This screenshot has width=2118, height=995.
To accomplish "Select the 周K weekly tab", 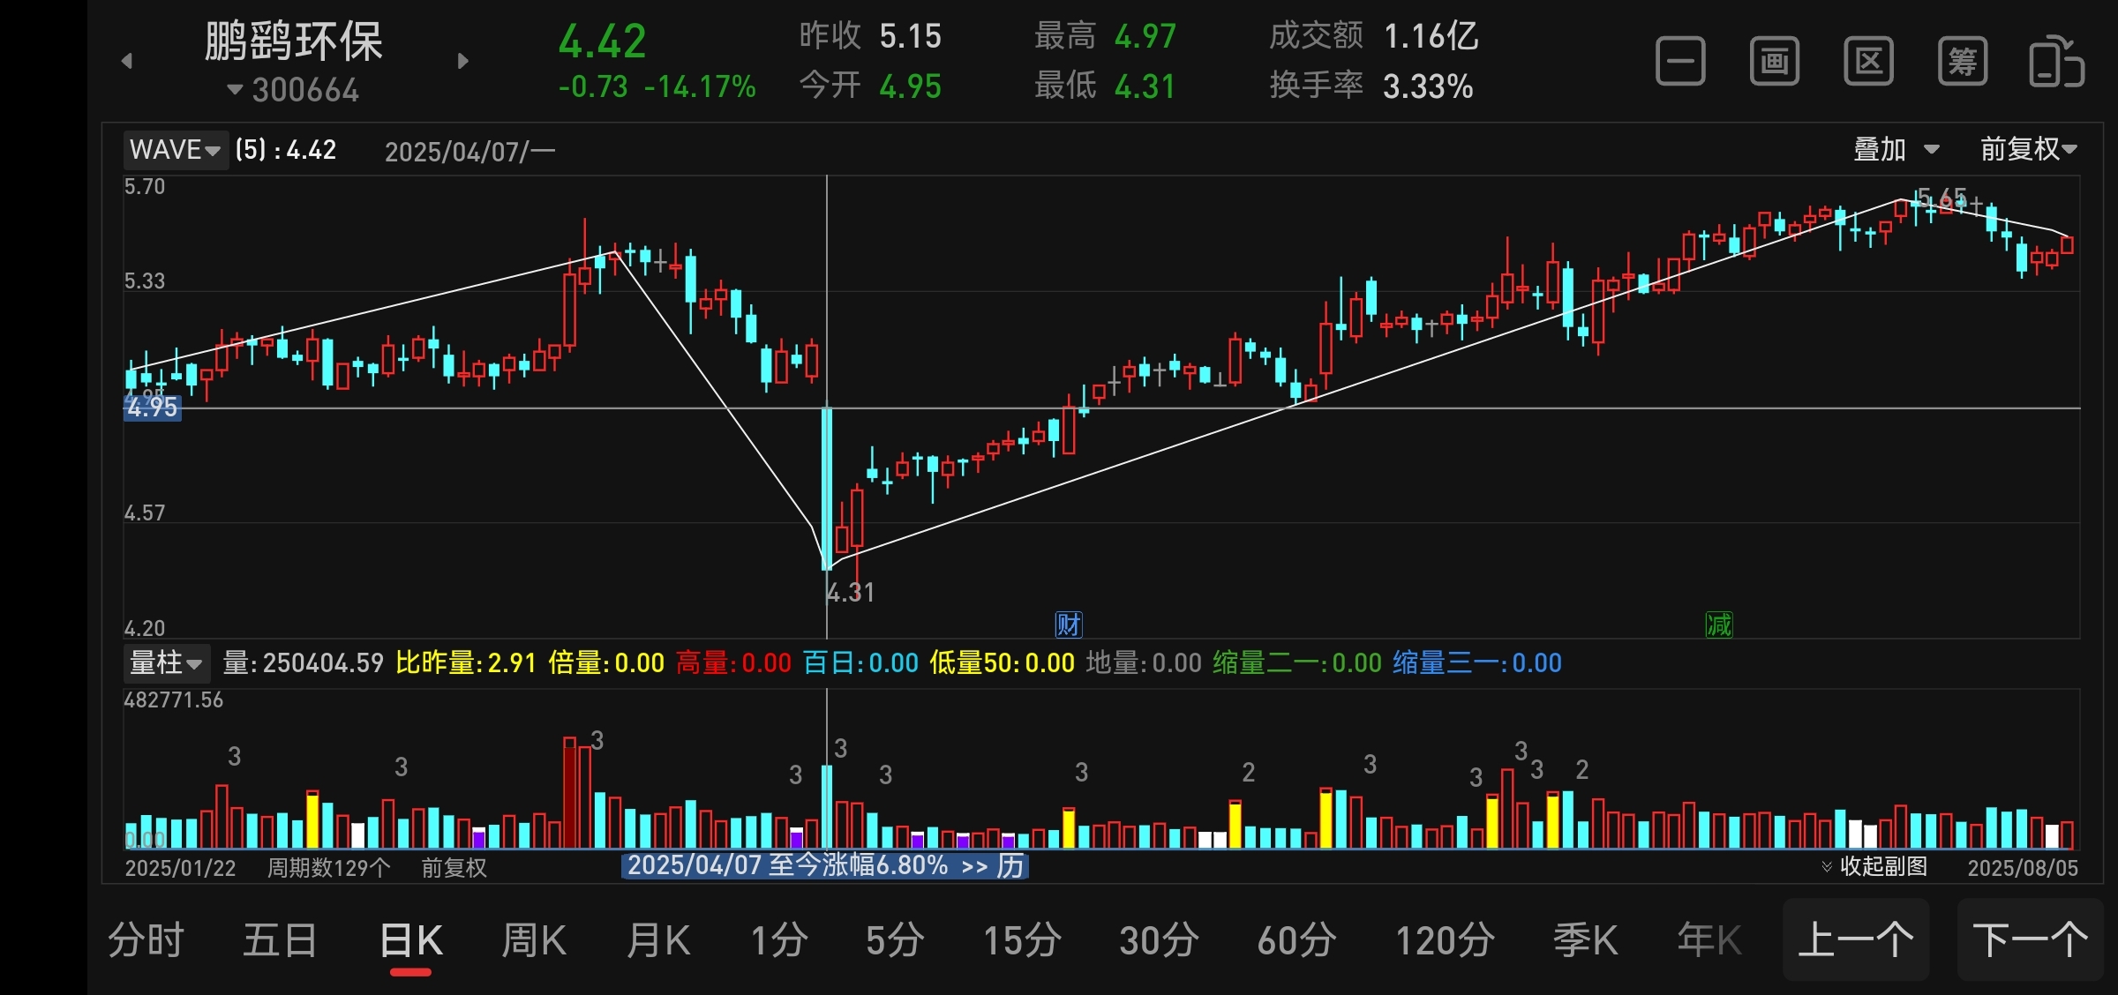I will 534,940.
